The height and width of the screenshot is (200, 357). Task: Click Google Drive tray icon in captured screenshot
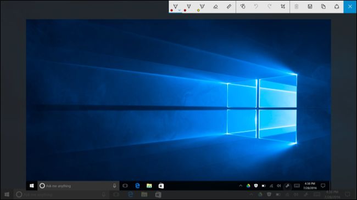click(248, 186)
